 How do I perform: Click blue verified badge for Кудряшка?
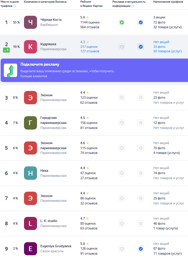pos(141,47)
